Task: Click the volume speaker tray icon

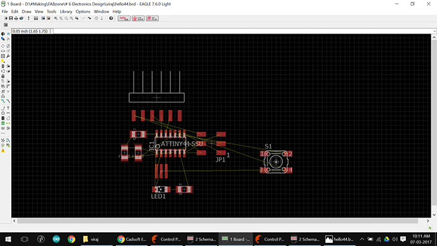Action: click(x=395, y=239)
